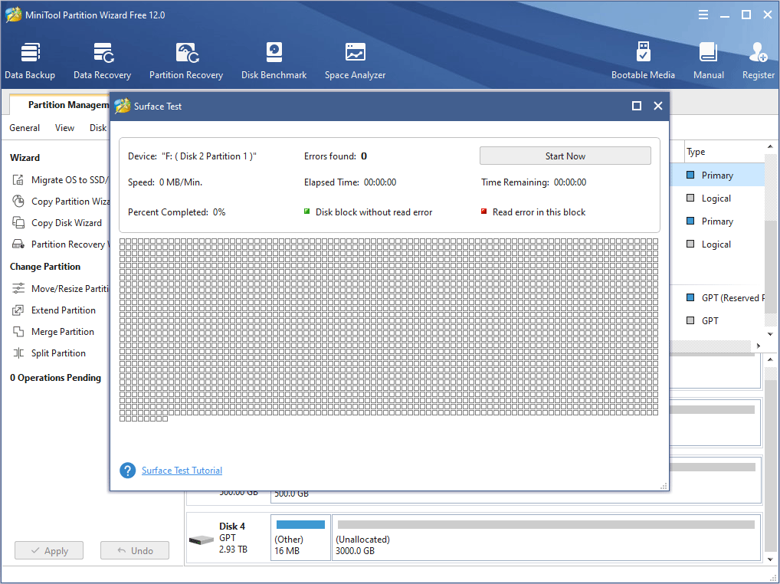Click the Undo button
This screenshot has width=780, height=584.
pyautogui.click(x=135, y=551)
